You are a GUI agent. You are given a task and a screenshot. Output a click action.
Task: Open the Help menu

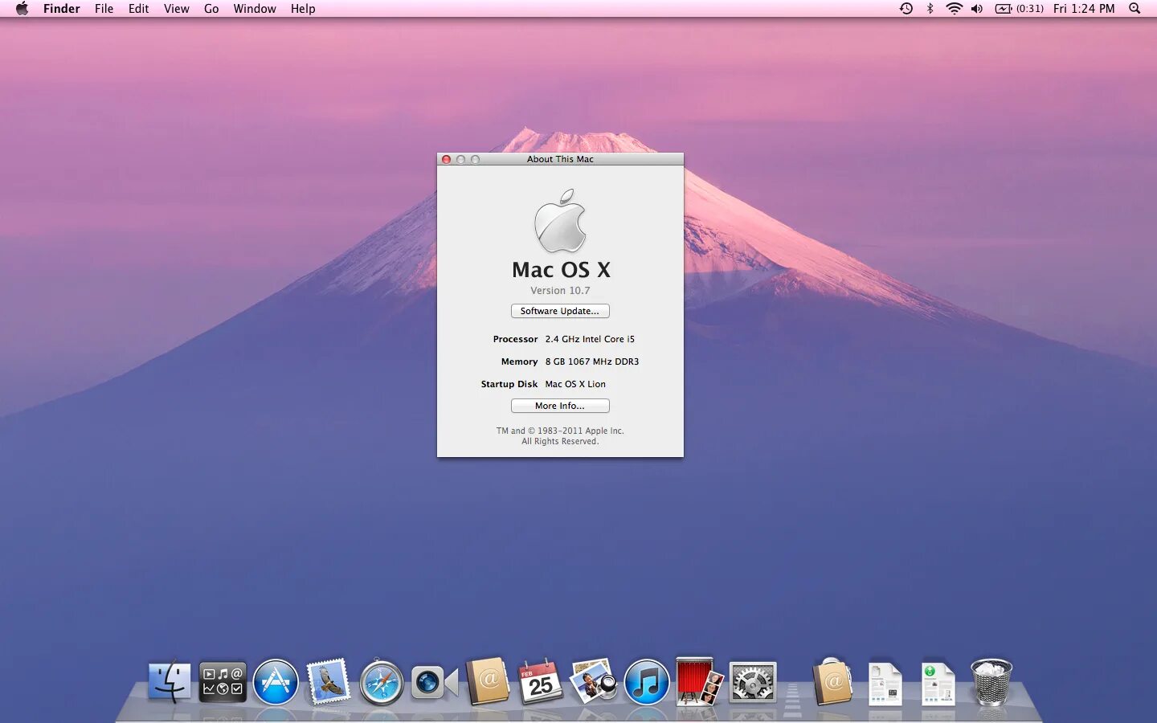(303, 9)
